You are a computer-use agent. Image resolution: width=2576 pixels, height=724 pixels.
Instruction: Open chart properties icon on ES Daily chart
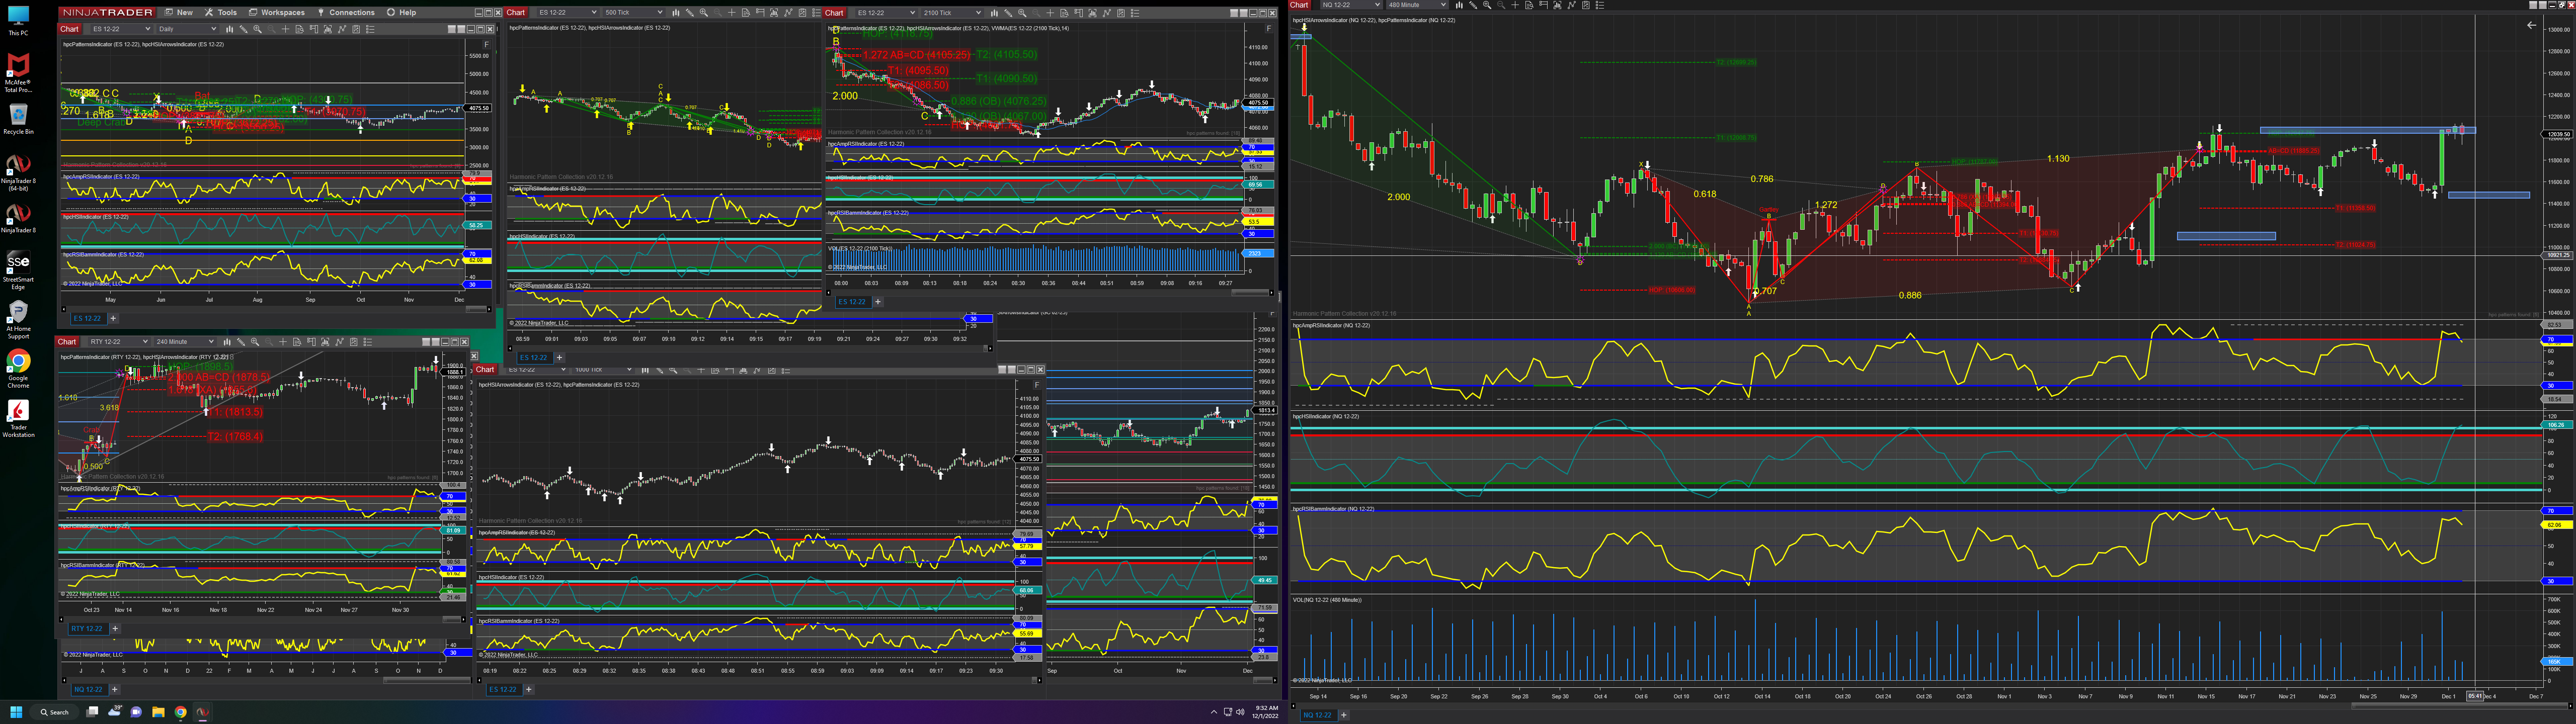(x=370, y=29)
